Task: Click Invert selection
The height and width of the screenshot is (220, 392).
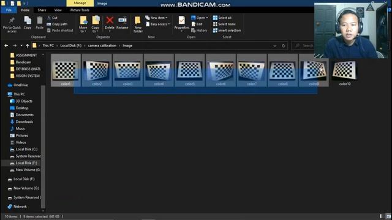Action: [227, 31]
